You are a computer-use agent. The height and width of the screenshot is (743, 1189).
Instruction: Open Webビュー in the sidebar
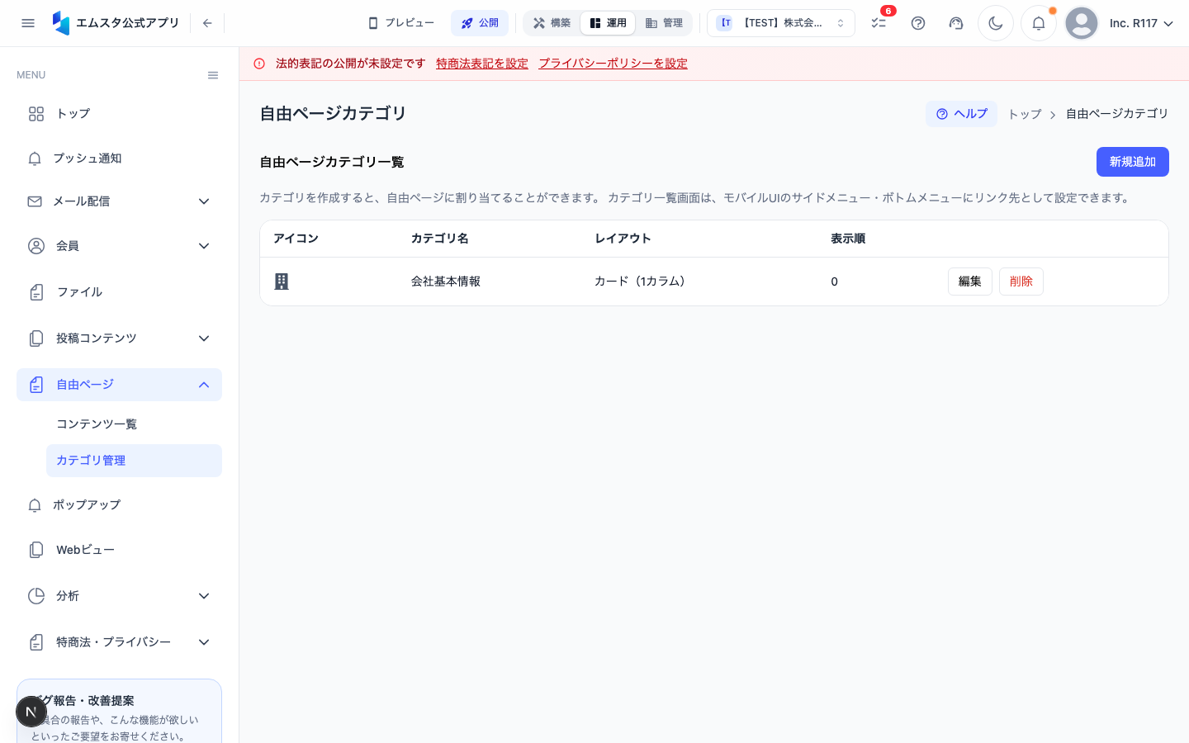(119, 550)
